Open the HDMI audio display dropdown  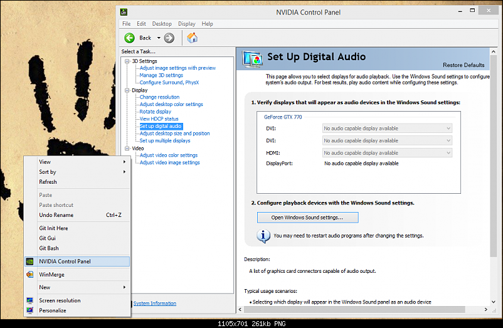[x=387, y=153]
